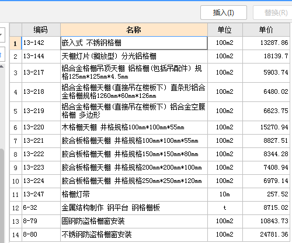Select code cell 13-218
The width and height of the screenshot is (292, 243).
click(41, 92)
